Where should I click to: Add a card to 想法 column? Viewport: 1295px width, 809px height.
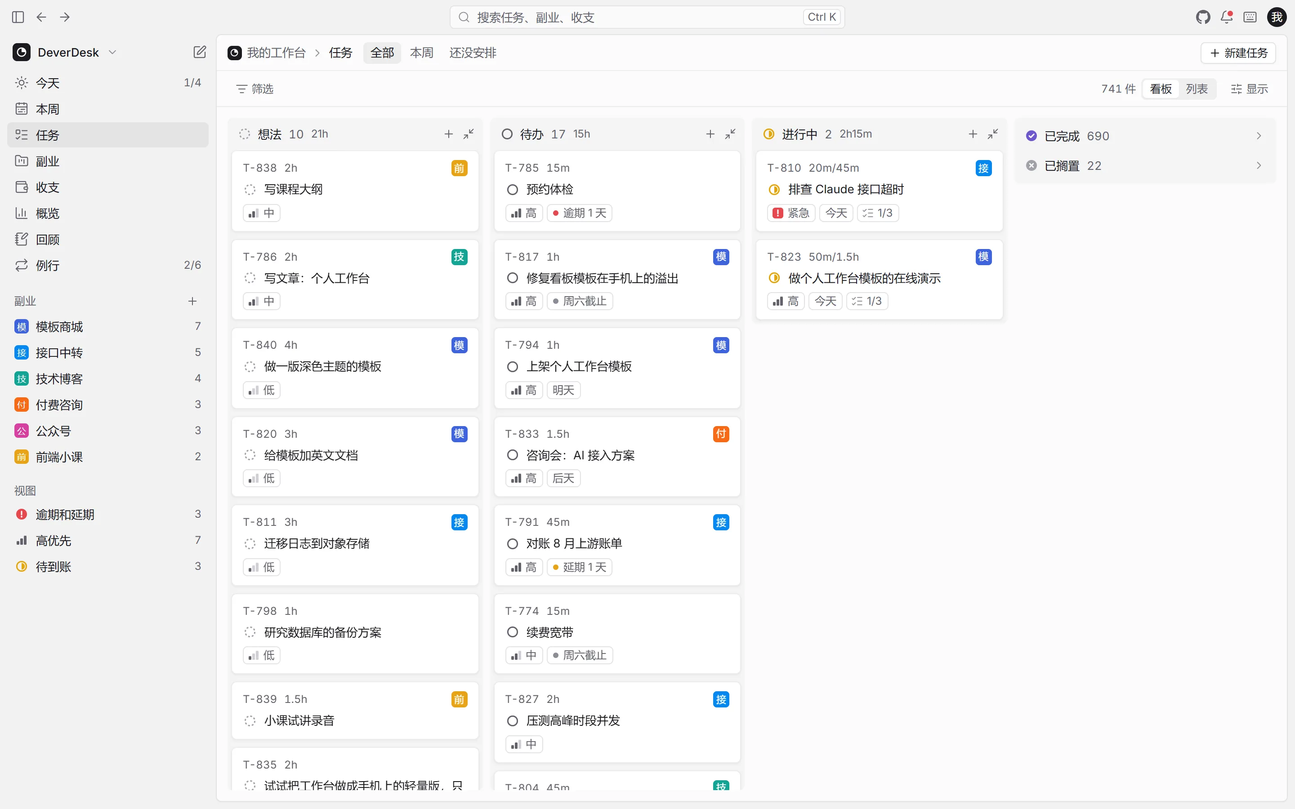pos(448,134)
